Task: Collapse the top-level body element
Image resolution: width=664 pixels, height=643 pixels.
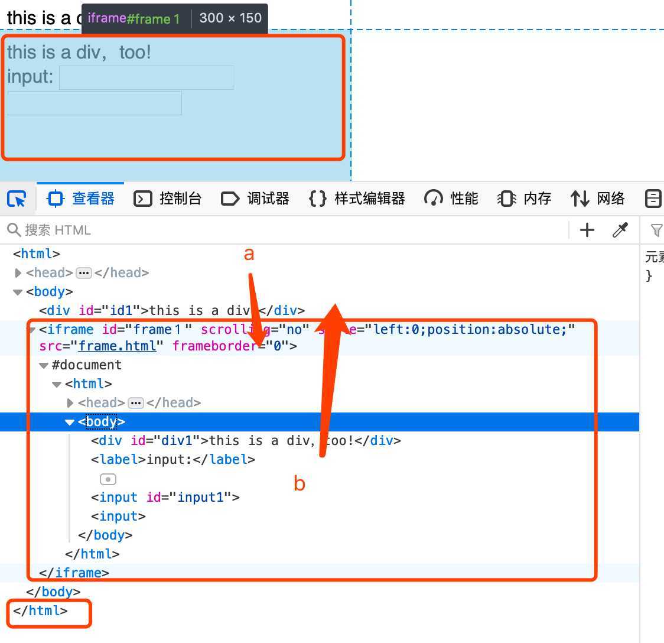Action: [18, 292]
